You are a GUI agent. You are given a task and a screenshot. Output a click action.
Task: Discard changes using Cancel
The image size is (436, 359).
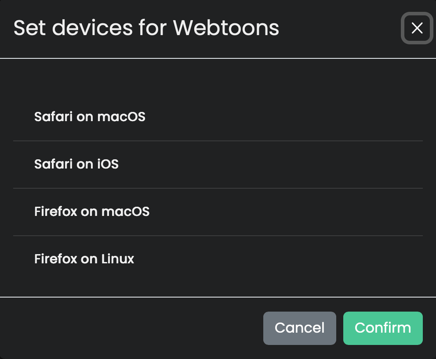(x=299, y=328)
